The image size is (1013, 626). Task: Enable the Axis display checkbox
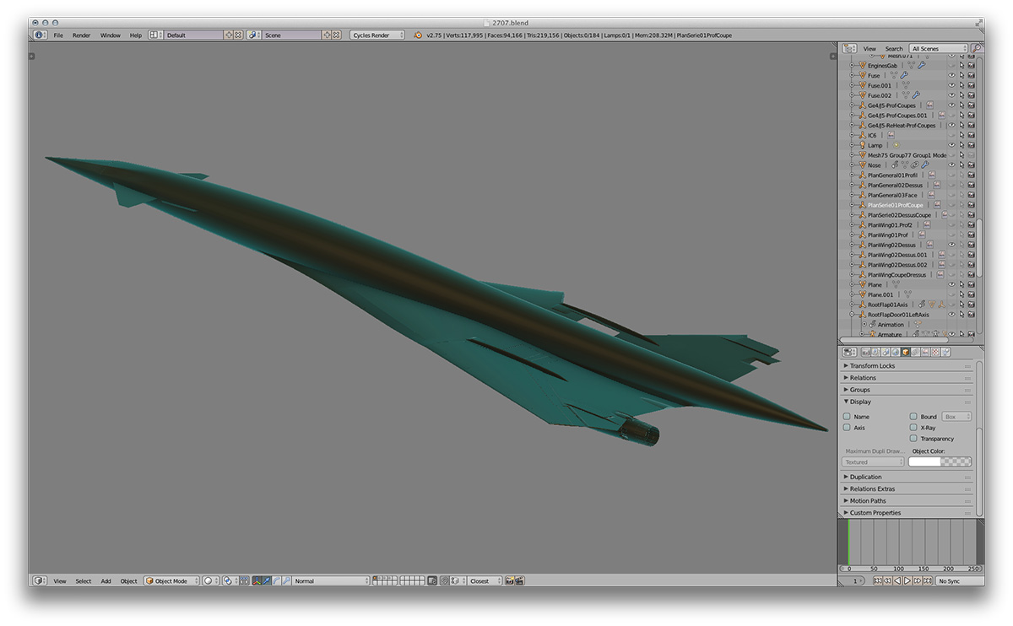(x=847, y=428)
